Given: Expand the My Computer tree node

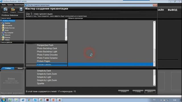Looking at the screenshot, I should tap(1, 33).
